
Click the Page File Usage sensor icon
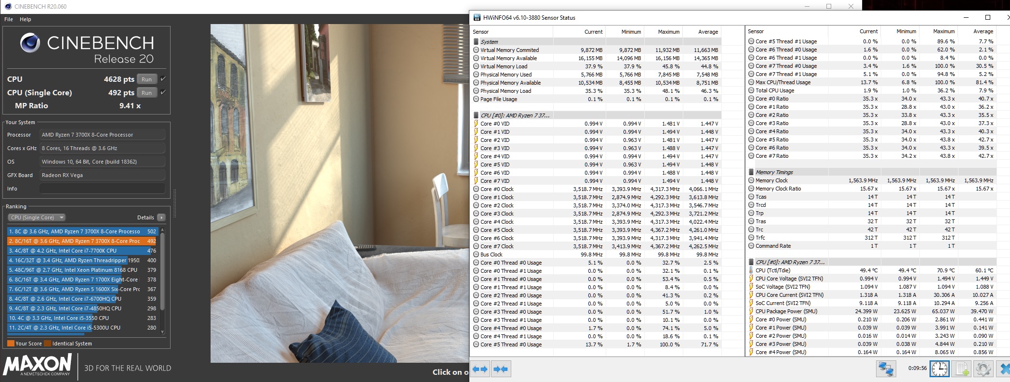pyautogui.click(x=476, y=99)
